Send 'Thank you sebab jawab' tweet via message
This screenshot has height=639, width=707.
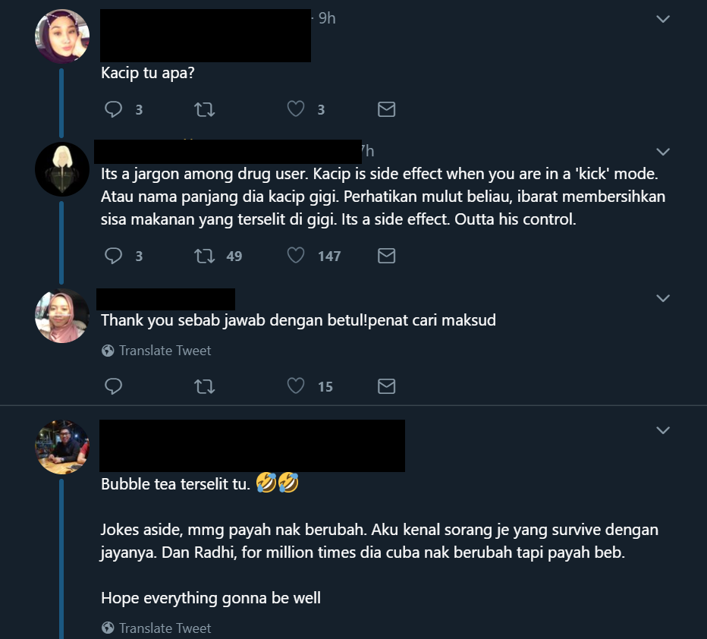(386, 386)
